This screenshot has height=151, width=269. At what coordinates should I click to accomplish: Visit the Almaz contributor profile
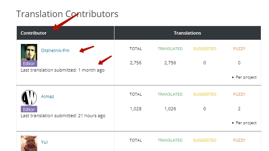[47, 96]
